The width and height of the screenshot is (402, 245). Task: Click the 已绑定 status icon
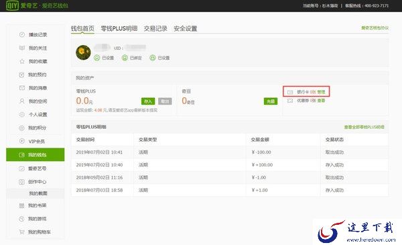coord(125,58)
